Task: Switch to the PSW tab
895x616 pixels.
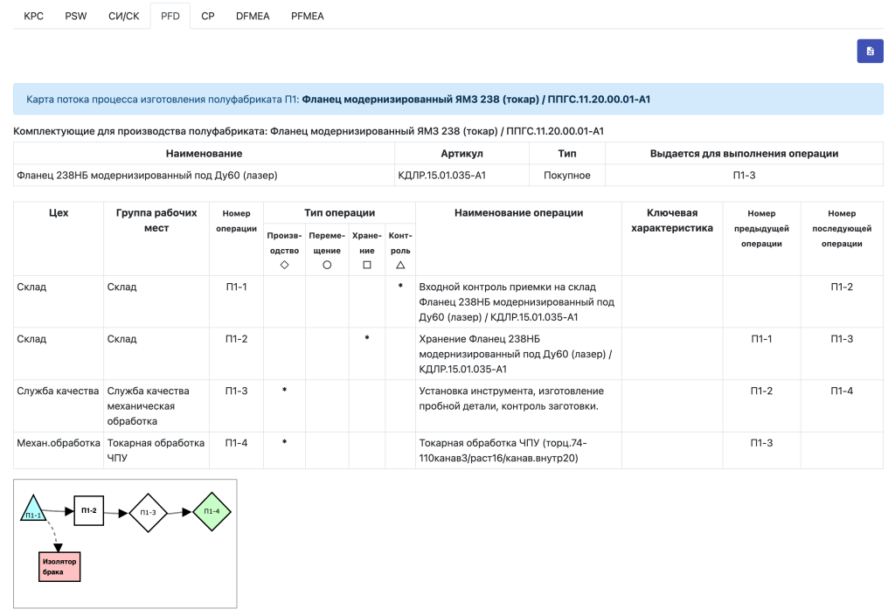Action: [x=76, y=16]
